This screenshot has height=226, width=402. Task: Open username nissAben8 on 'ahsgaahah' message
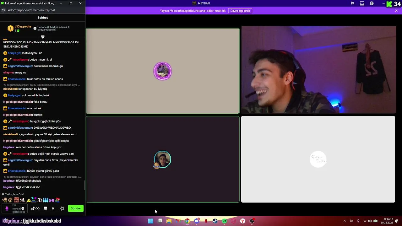tap(11, 89)
